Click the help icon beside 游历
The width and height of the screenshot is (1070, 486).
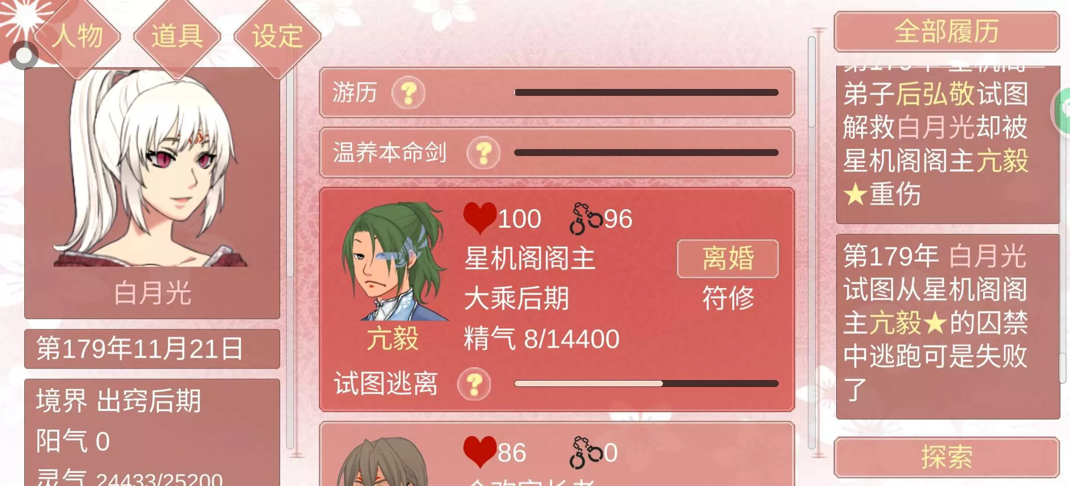[x=408, y=93]
